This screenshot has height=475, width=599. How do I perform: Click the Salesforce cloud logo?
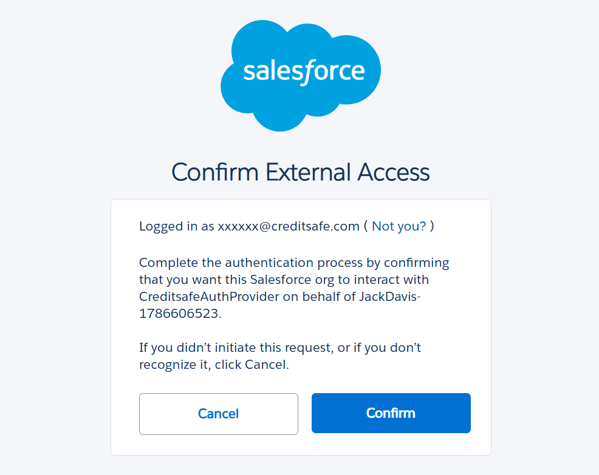tap(301, 74)
